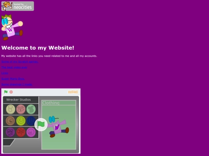Viewport: 209px width, 156px height.
Task: Click the 'Clothing' panel header
Action: (59, 103)
